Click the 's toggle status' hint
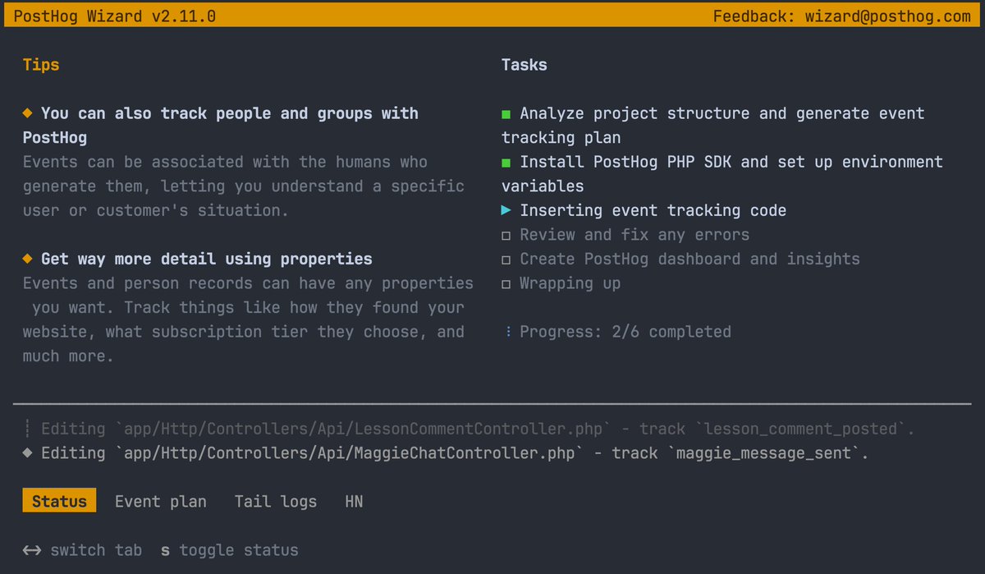Viewport: 985px width, 574px height. click(x=230, y=550)
